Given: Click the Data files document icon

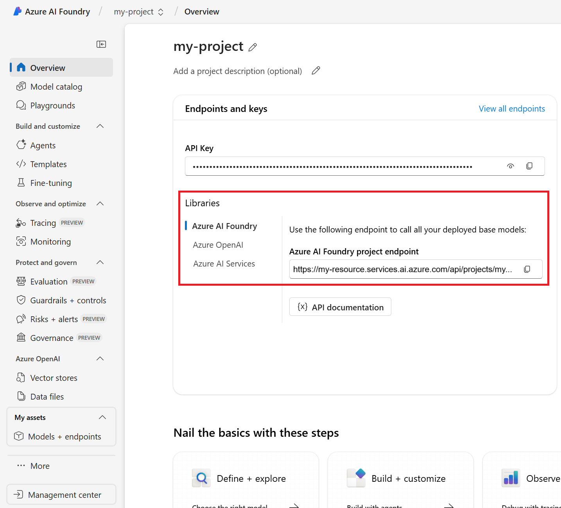Looking at the screenshot, I should pos(21,396).
